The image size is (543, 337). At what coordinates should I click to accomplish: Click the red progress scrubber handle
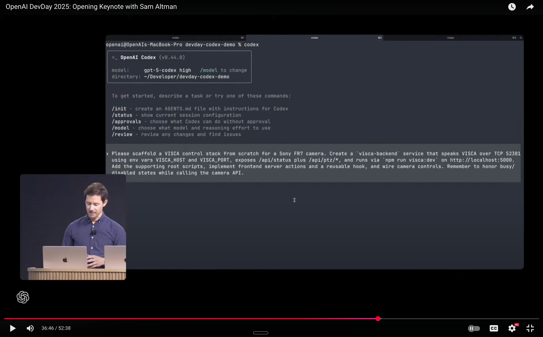[x=378, y=319]
